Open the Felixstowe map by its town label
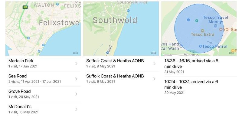The width and height of the screenshot is (242, 121). pyautogui.click(x=59, y=23)
